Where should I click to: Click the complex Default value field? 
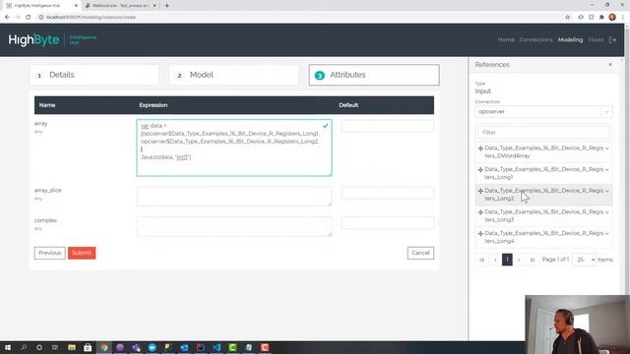pyautogui.click(x=388, y=223)
